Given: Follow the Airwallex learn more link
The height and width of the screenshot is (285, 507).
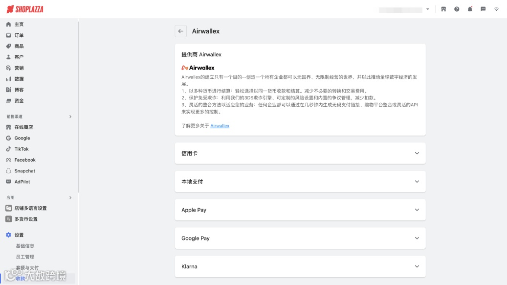Looking at the screenshot, I should pos(220,126).
